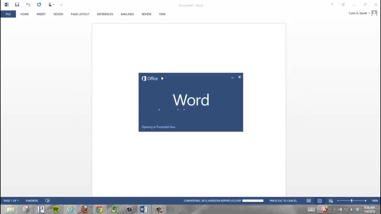Expand Customize Quick Access Toolbar arrow

coord(61,5)
